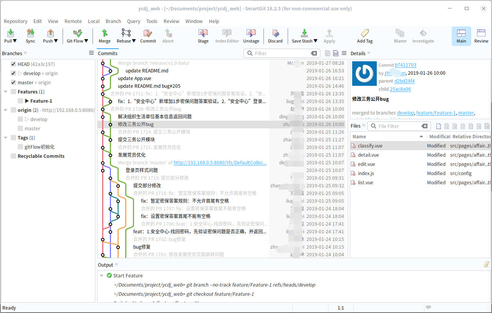Image resolution: width=492 pixels, height=313 pixels.
Task: Open the Push dropdown arrow
Action: [56, 41]
